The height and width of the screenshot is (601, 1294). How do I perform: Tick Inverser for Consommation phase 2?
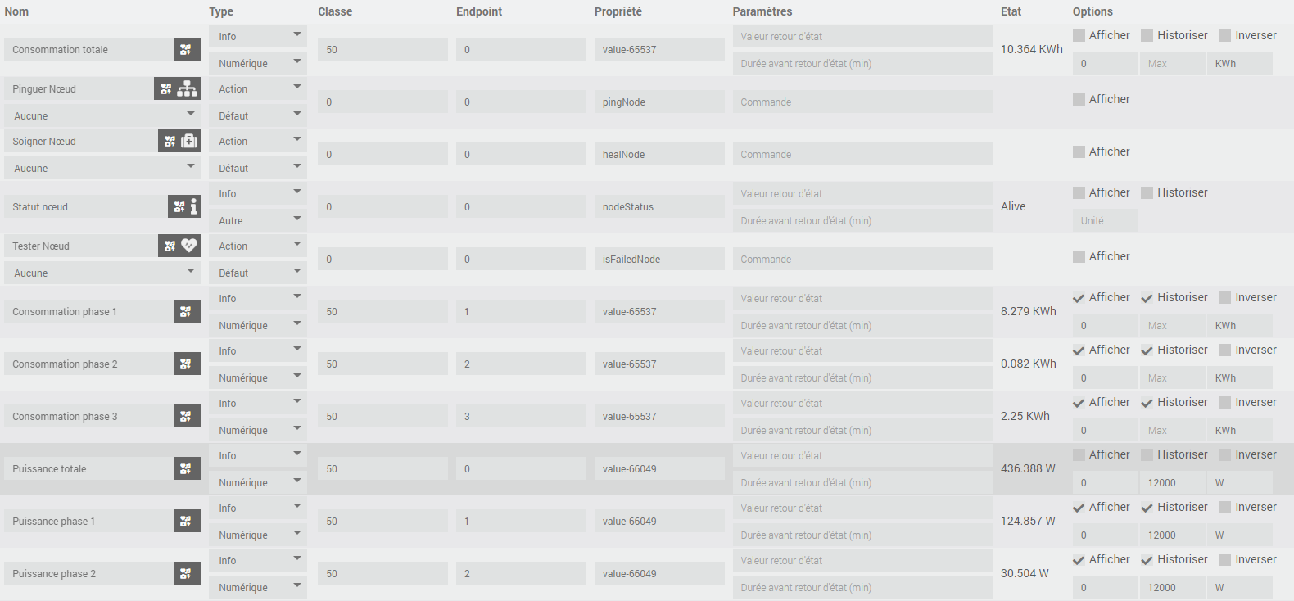(x=1225, y=350)
